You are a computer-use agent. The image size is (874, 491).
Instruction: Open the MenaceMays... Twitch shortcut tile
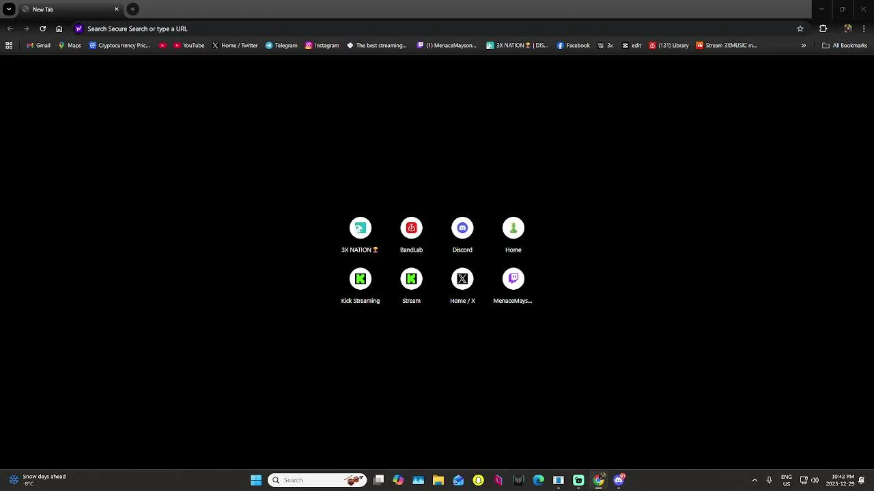point(513,286)
